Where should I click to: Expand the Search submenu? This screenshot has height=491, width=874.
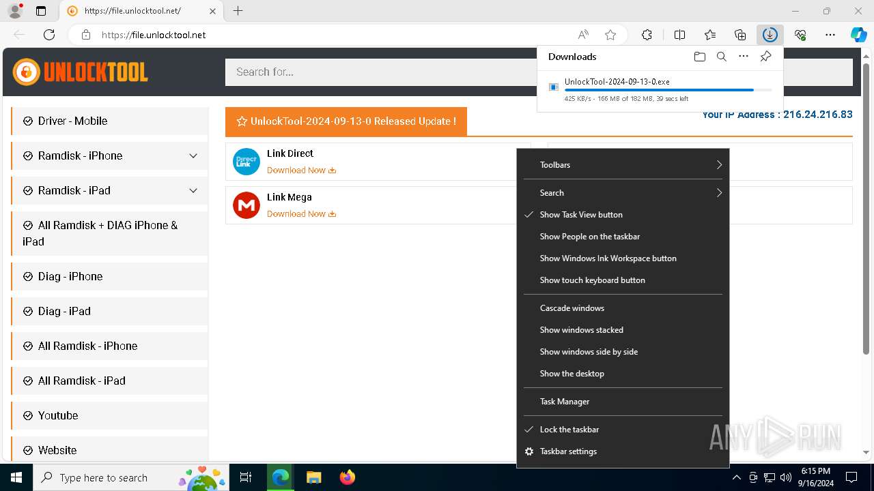click(x=623, y=193)
